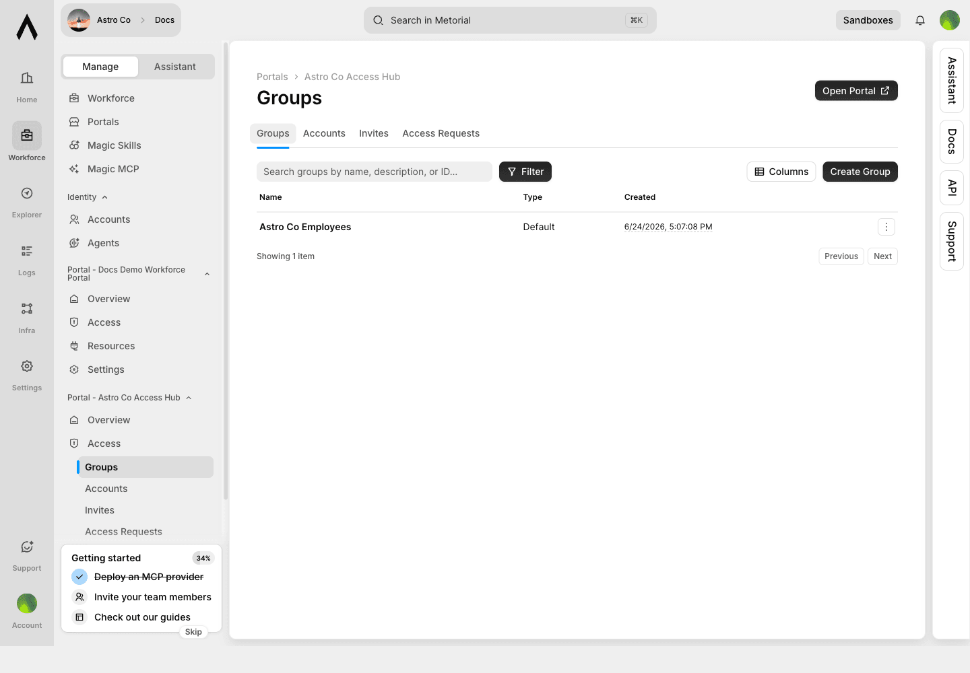This screenshot has width=970, height=673.
Task: Open Explorer in the left rail
Action: (x=27, y=203)
